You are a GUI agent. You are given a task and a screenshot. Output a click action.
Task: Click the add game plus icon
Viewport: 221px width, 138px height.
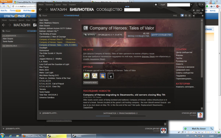(40, 113)
